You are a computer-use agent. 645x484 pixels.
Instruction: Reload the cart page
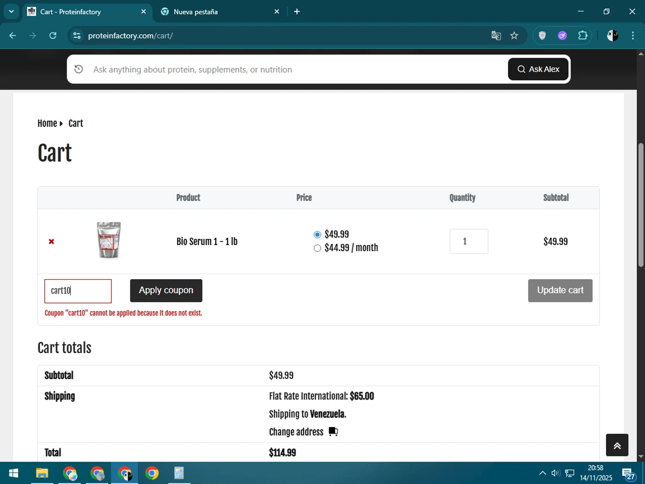pyautogui.click(x=53, y=36)
